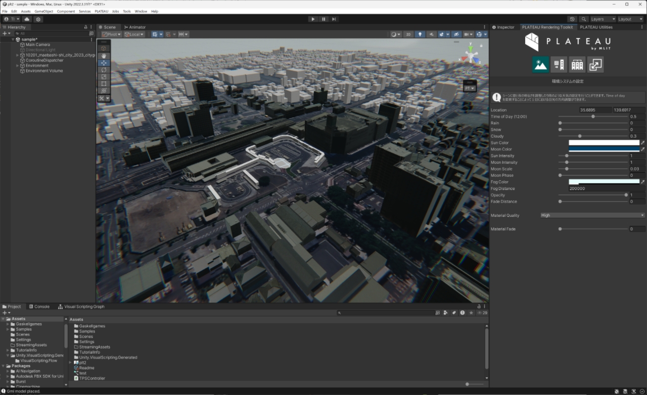This screenshot has height=395, width=647.
Task: Open the TI account dropdown
Action: [x=12, y=19]
